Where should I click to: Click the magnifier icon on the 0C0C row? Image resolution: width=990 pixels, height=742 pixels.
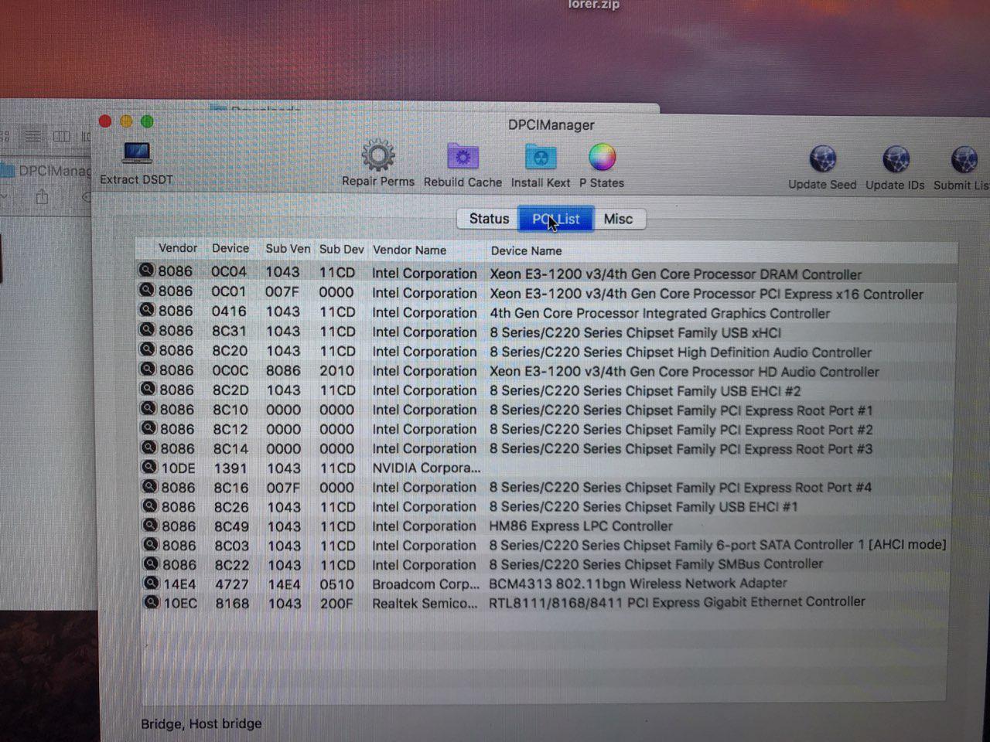147,369
